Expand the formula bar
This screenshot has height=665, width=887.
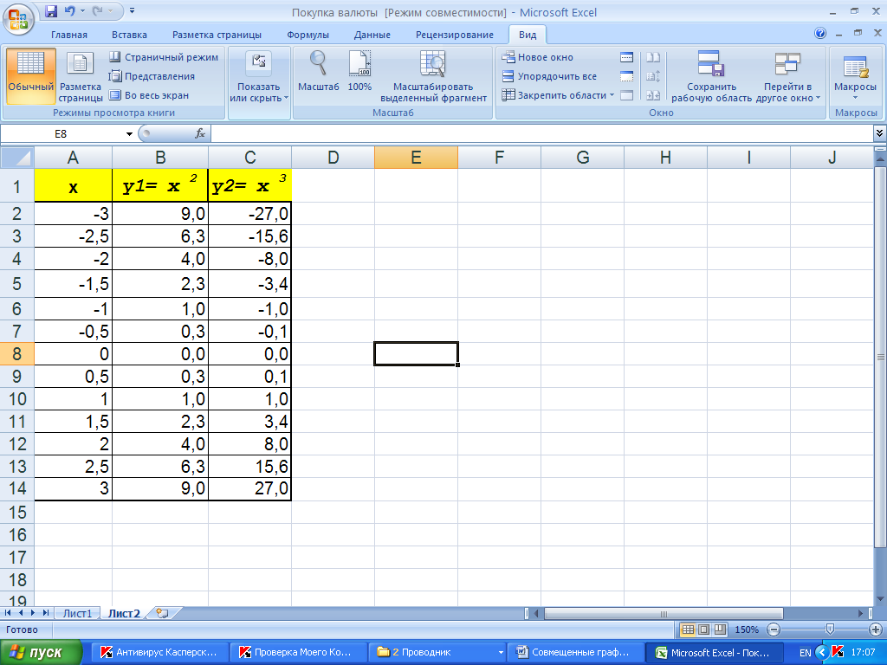[879, 133]
